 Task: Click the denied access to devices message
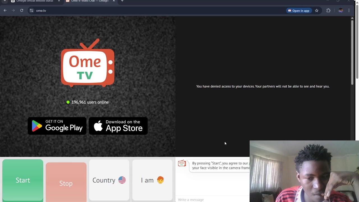263,86
